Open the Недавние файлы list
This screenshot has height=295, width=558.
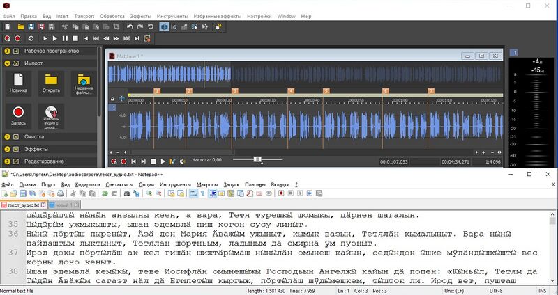click(84, 83)
